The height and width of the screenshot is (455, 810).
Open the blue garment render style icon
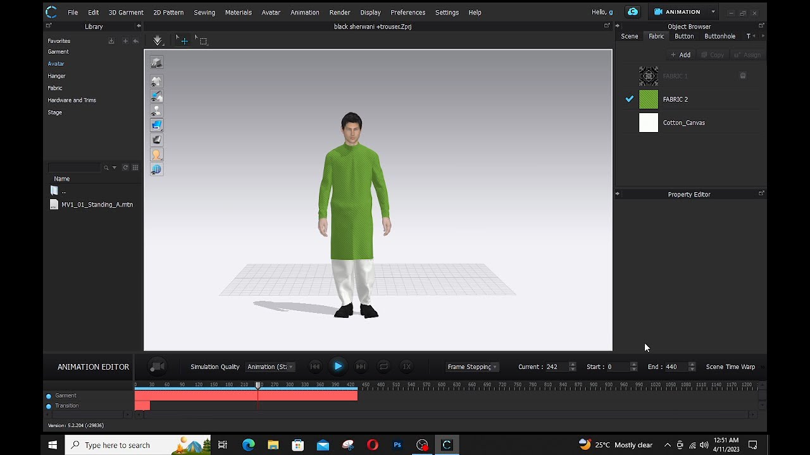point(156,125)
